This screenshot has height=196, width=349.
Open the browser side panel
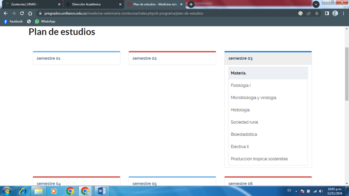coord(327,13)
